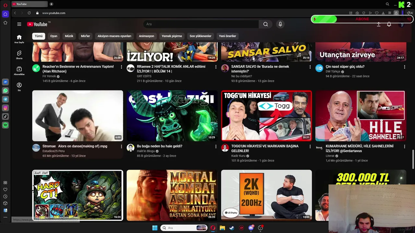Open more options for Bu boğa neden video
This screenshot has width=415, height=233.
pos(216,147)
